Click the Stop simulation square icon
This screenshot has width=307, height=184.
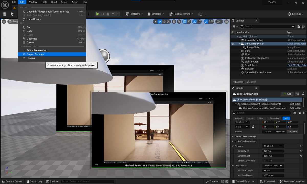pyautogui.click(x=108, y=14)
